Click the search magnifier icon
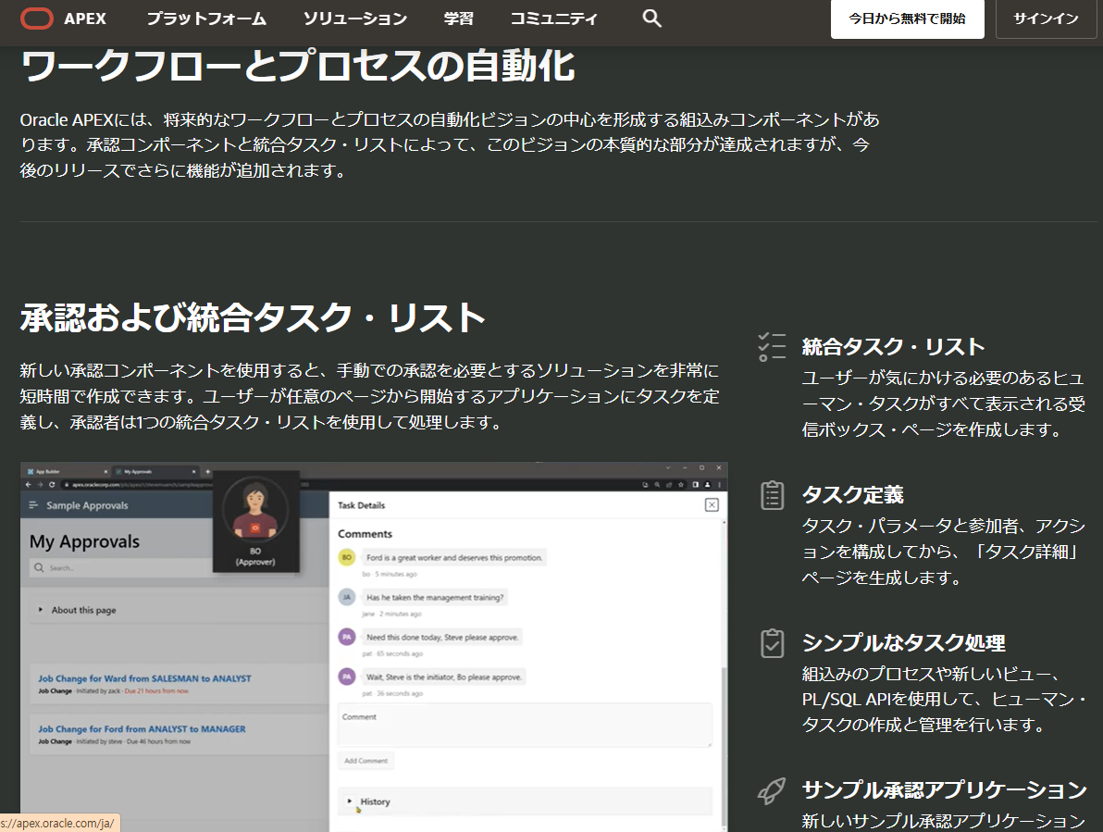 coord(652,19)
